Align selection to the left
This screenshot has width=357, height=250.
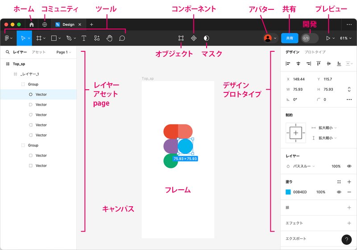tap(288, 63)
